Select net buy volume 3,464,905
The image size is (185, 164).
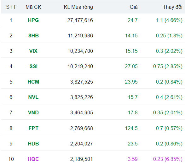coord(82,113)
